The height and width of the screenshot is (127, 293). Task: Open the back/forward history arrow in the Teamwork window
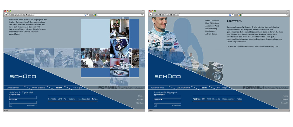[x=157, y=15]
